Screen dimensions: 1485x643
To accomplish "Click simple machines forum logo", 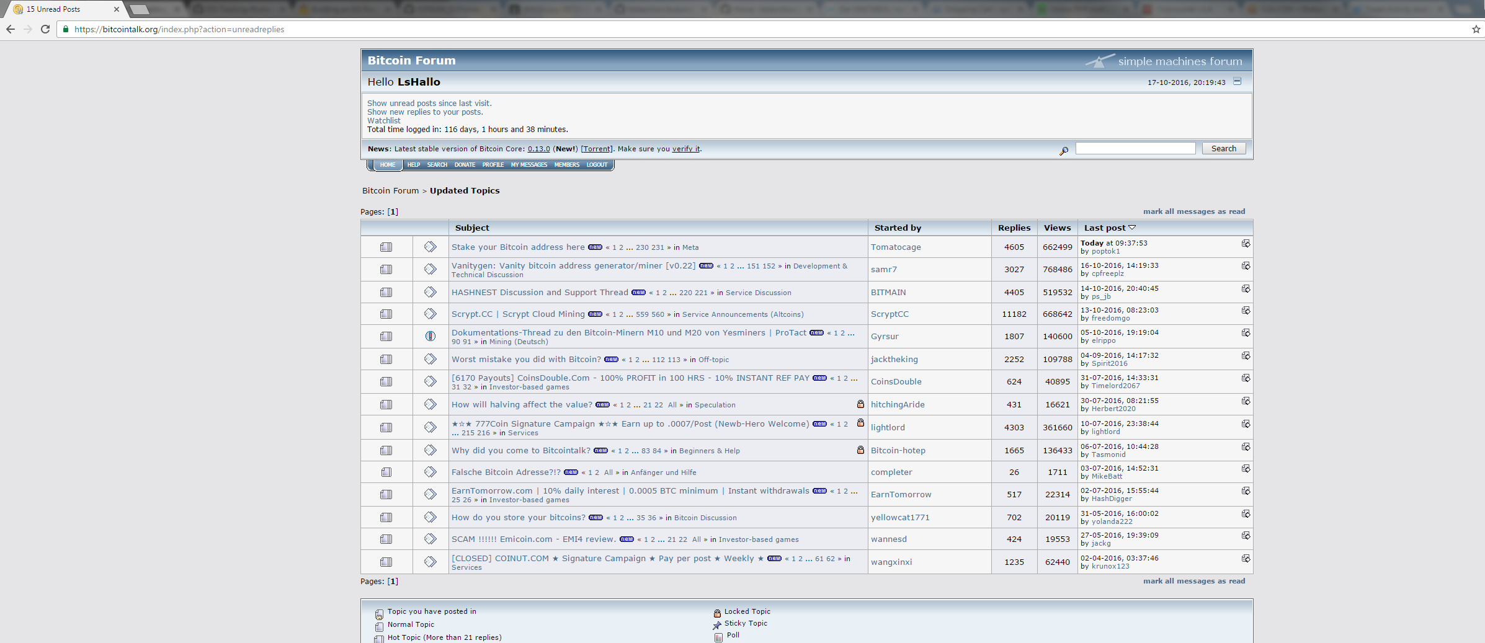I will click(1164, 61).
